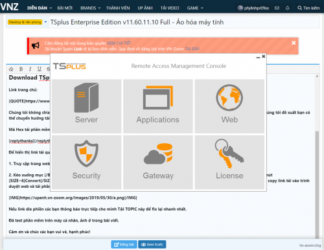
Task: Open the THÀNH VIÊN menu item
Action: [118, 8]
